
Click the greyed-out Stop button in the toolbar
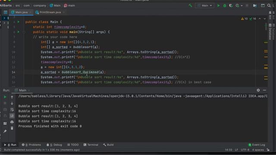pyautogui.click(x=247, y=6)
